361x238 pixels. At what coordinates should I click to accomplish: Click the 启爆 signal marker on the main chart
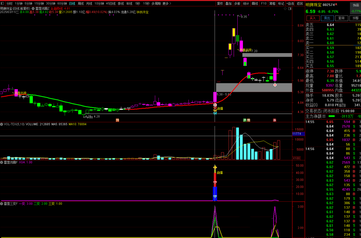pyautogui.click(x=220, y=108)
